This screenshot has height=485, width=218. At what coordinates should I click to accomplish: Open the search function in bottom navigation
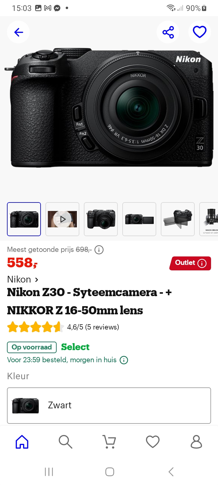(65, 442)
